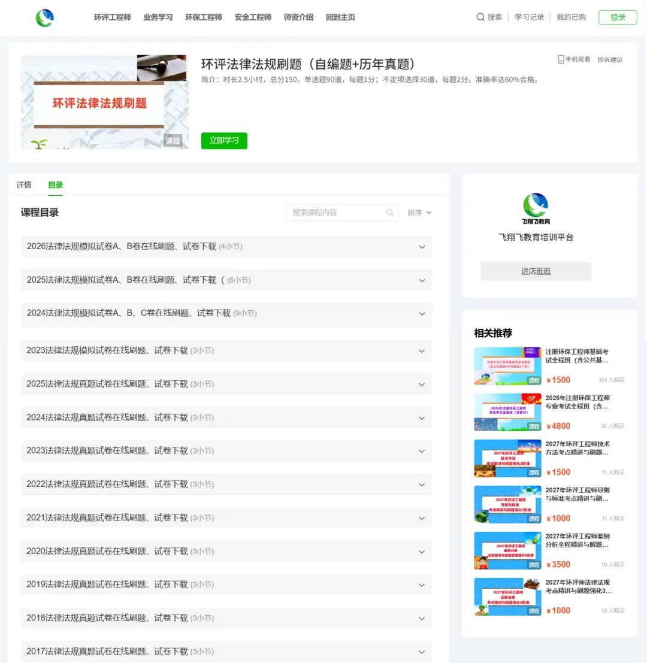Click the 相关推荐 heading

(x=493, y=333)
